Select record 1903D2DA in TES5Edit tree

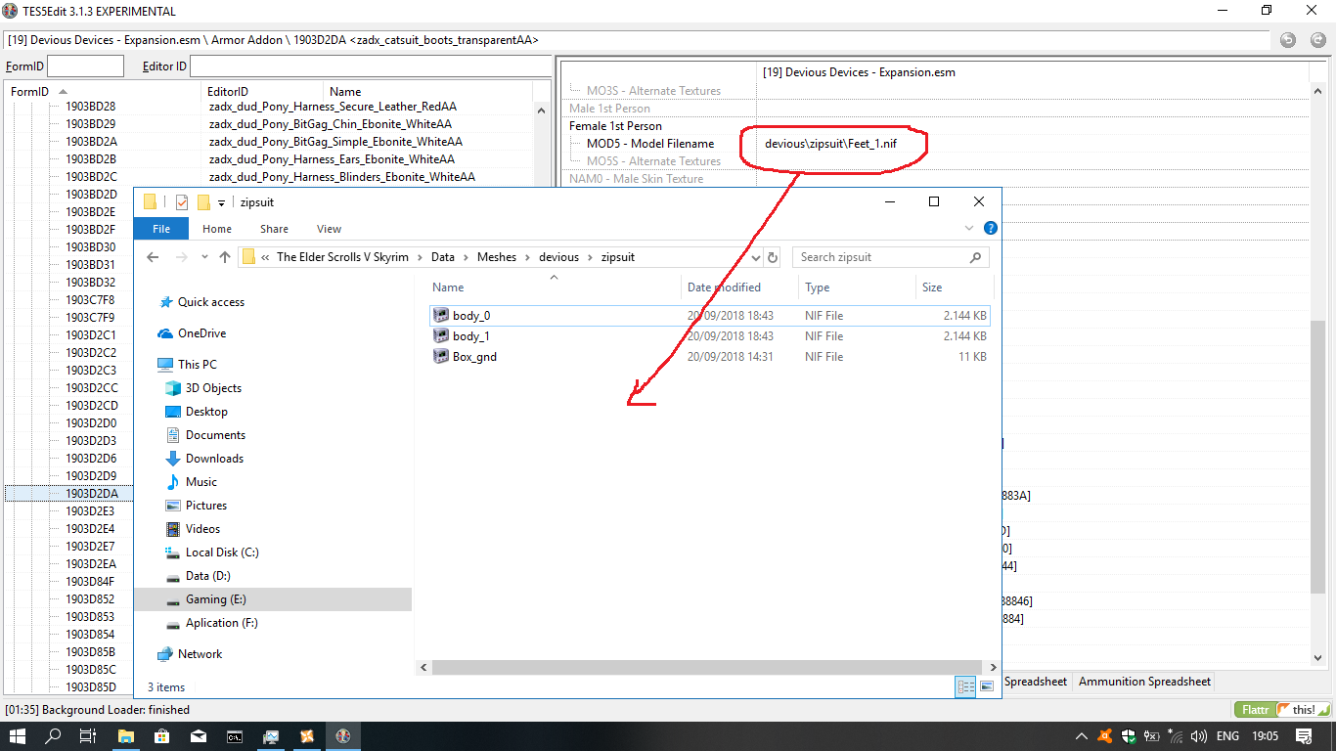coord(92,494)
